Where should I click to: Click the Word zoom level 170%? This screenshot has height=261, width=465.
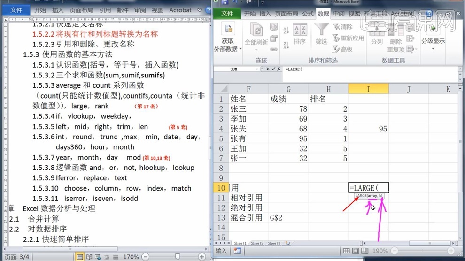[131, 257]
